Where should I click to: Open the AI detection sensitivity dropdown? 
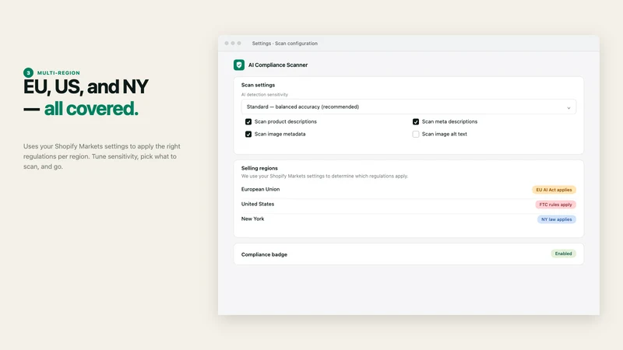tap(408, 107)
